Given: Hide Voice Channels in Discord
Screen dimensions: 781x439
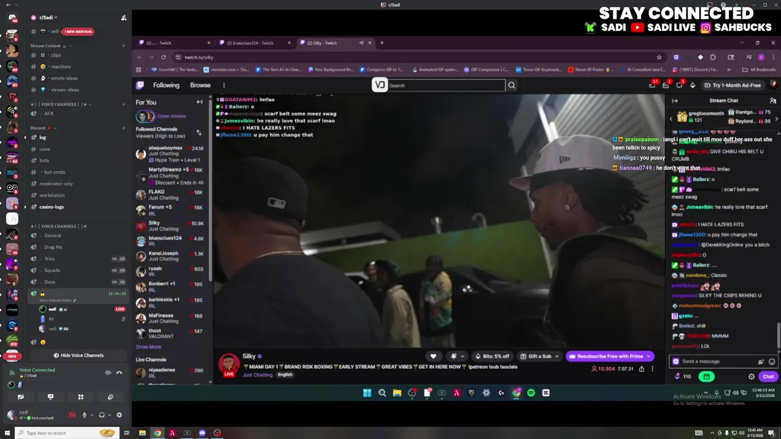Looking at the screenshot, I should point(78,355).
